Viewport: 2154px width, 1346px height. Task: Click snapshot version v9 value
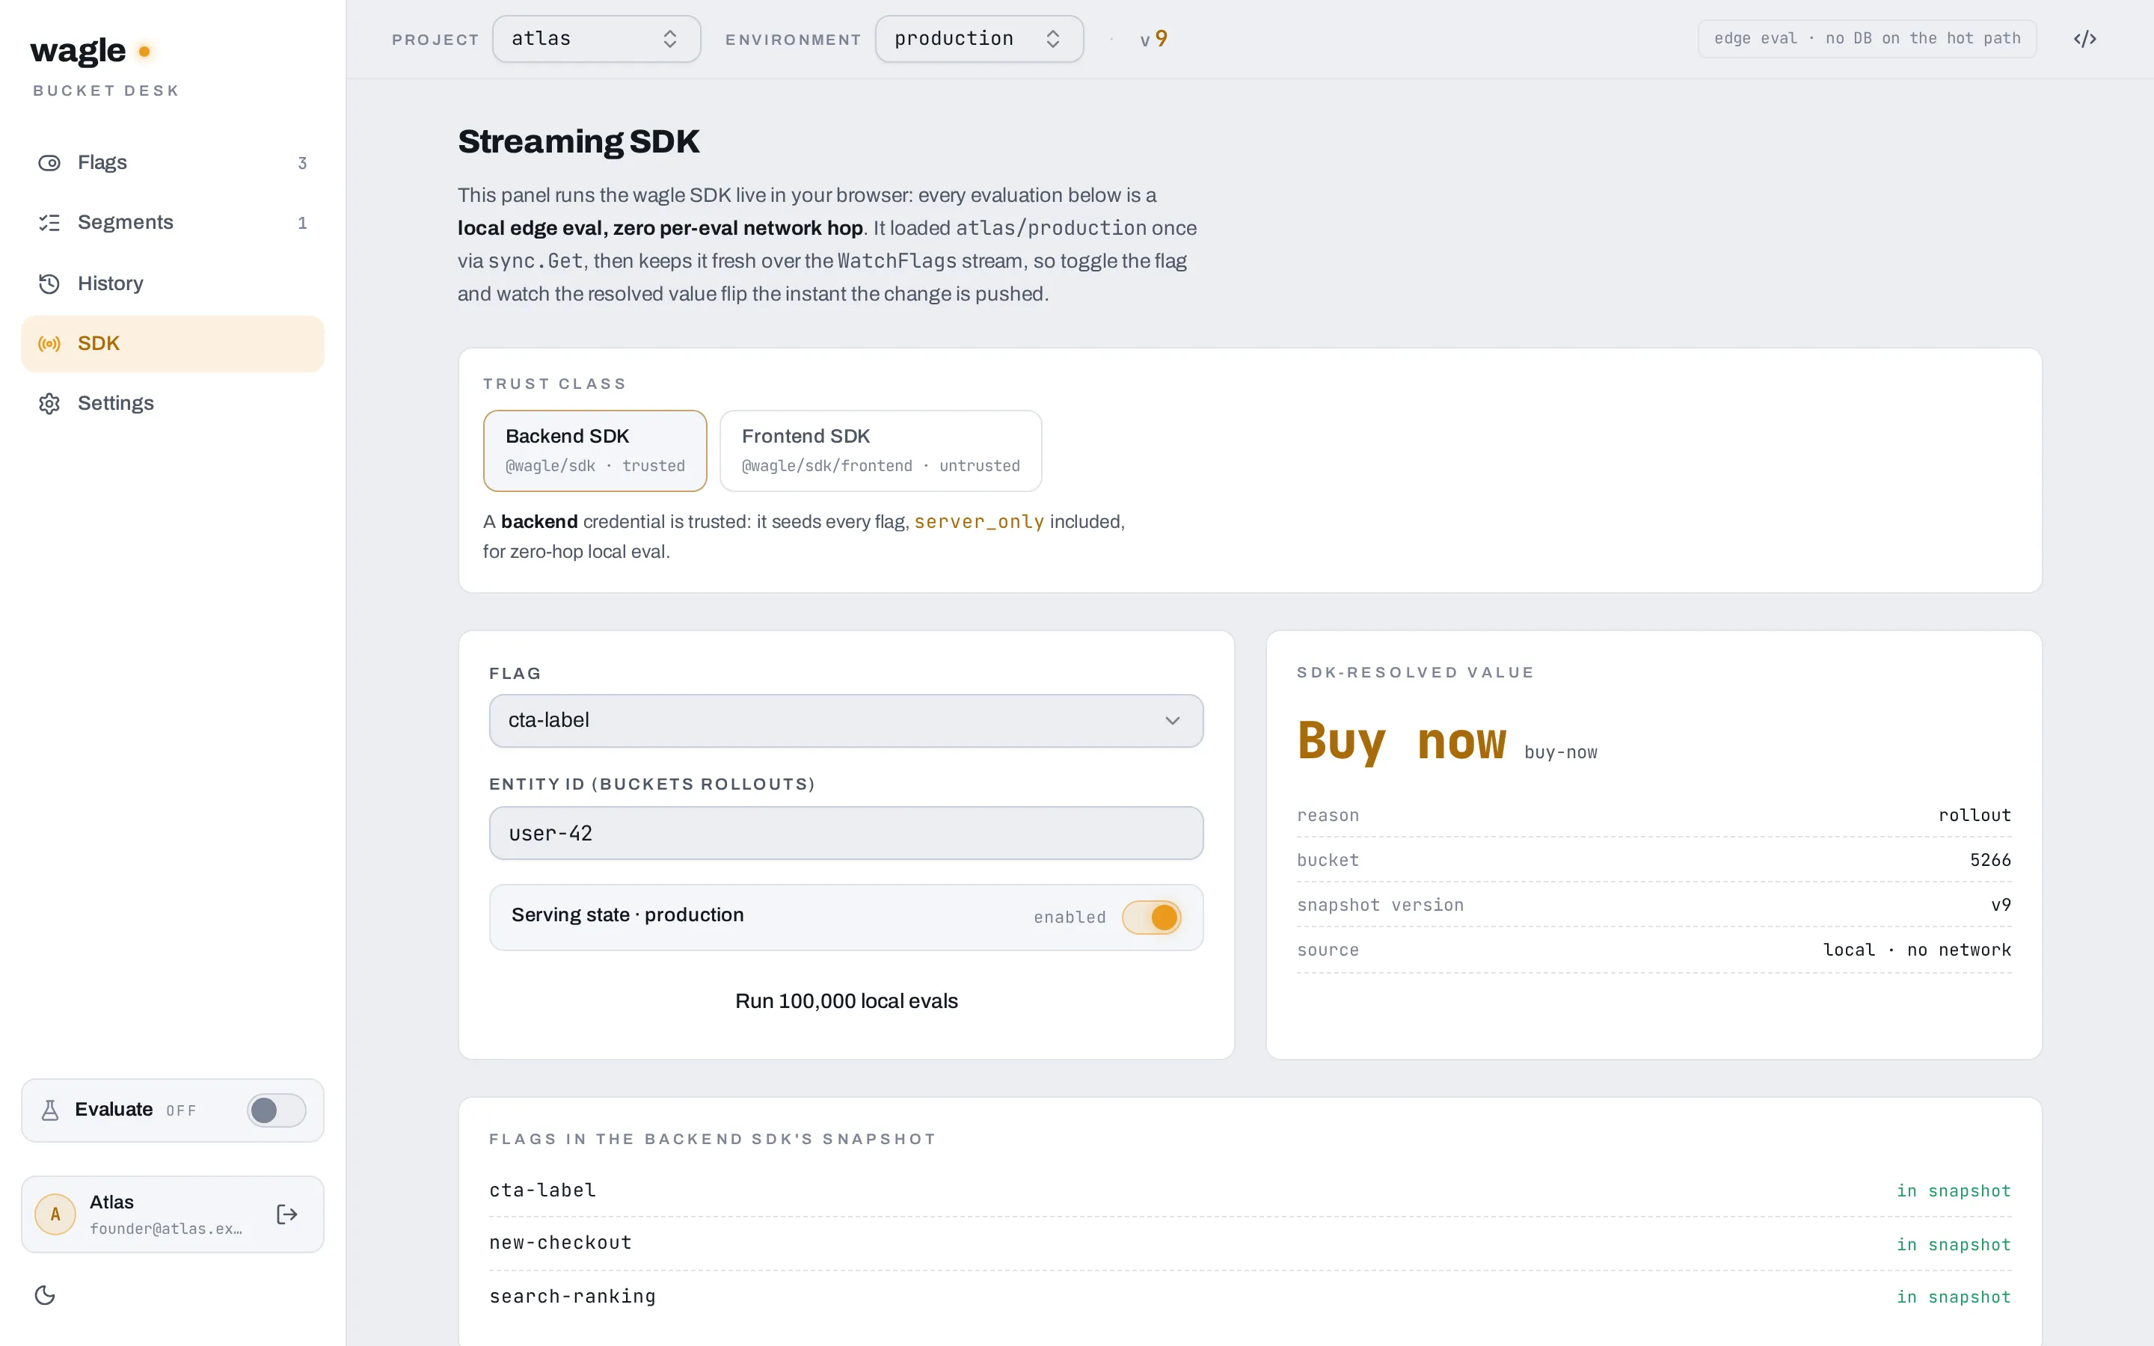pyautogui.click(x=2001, y=906)
